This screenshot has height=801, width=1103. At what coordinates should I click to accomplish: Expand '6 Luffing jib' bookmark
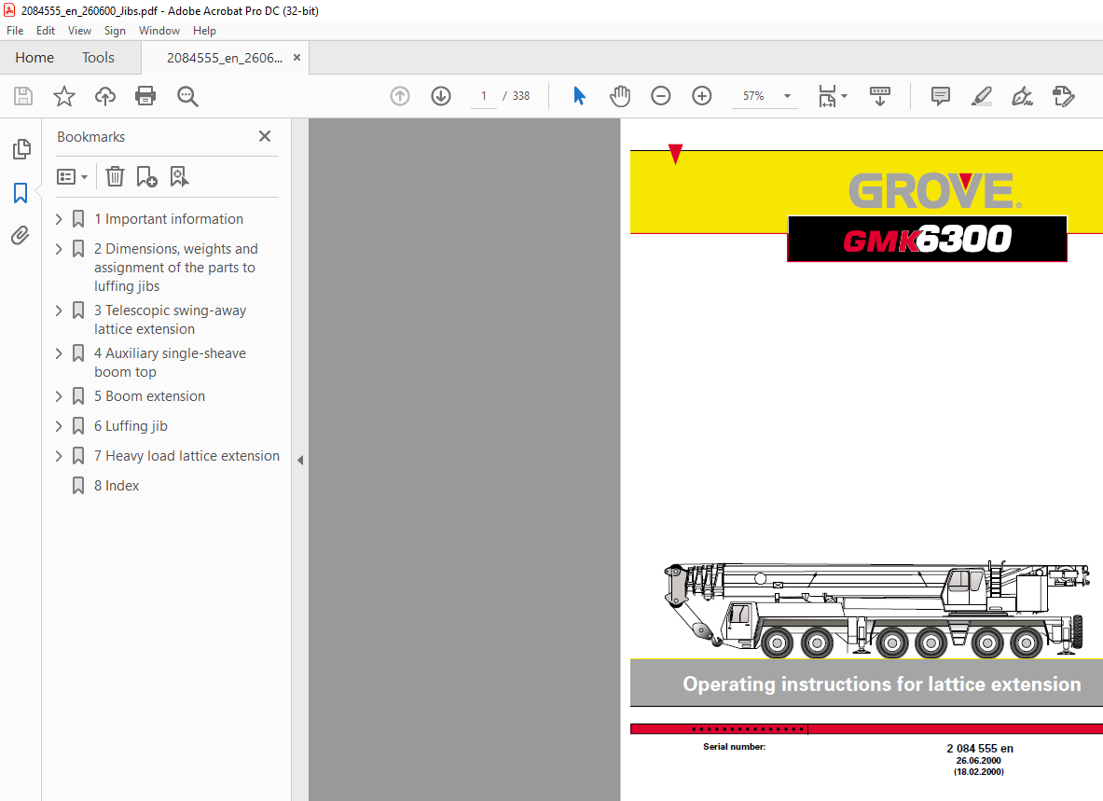[x=59, y=426]
